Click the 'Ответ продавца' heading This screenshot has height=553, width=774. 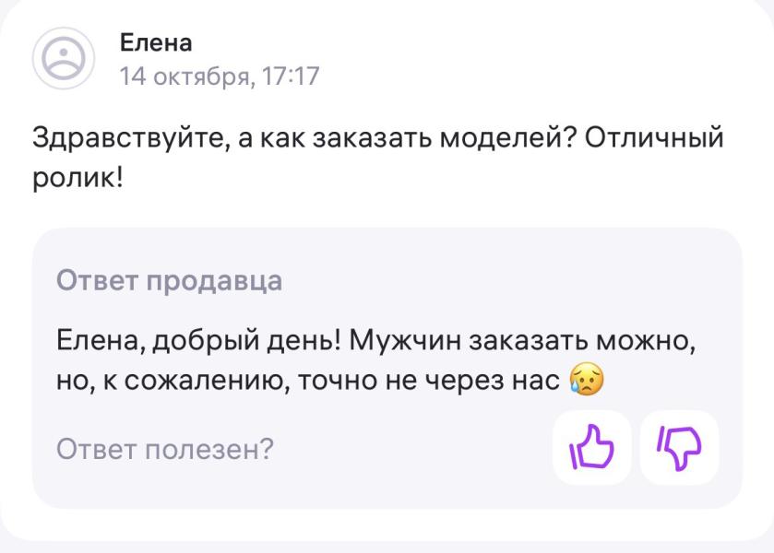[x=169, y=280]
